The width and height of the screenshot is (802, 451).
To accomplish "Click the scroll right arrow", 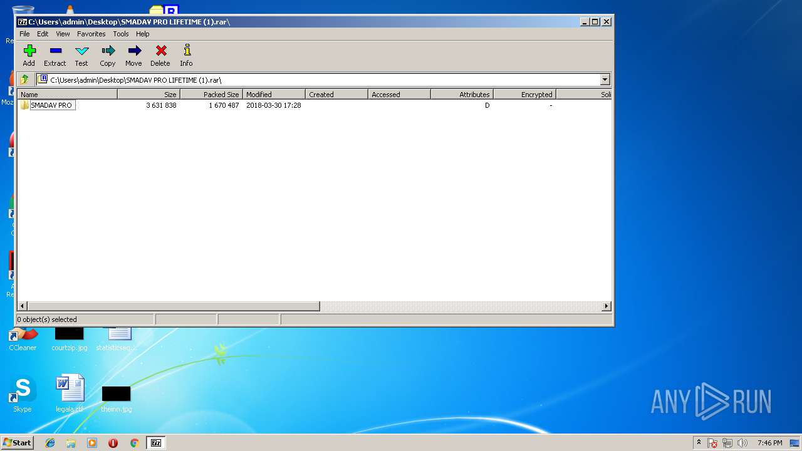I will pyautogui.click(x=606, y=306).
